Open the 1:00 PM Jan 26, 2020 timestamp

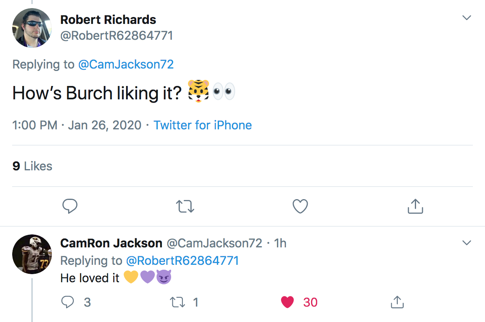coord(77,125)
